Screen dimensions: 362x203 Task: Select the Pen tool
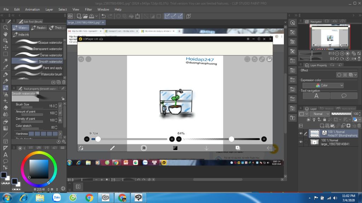tap(5, 75)
